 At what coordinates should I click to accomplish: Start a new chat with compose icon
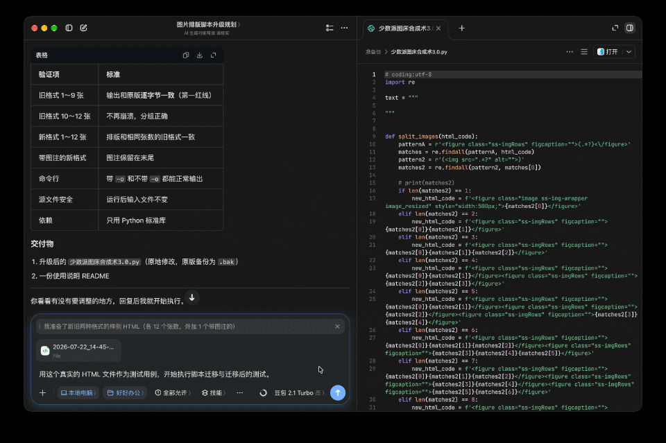pos(84,28)
